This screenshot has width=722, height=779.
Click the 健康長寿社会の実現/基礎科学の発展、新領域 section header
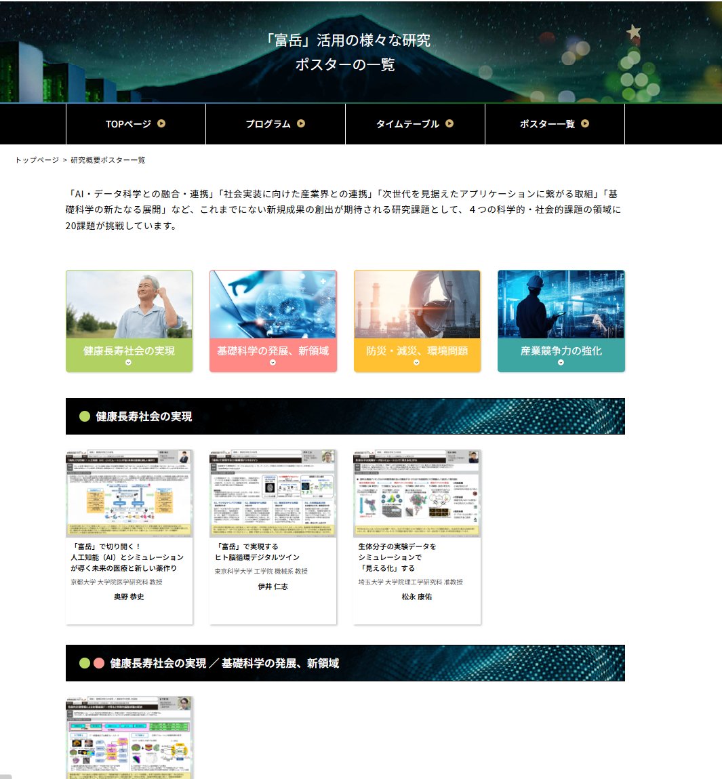345,663
